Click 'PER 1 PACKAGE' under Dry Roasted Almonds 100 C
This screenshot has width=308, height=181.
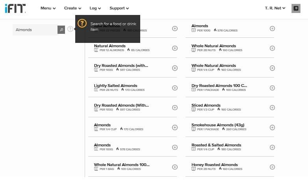pos(208,90)
